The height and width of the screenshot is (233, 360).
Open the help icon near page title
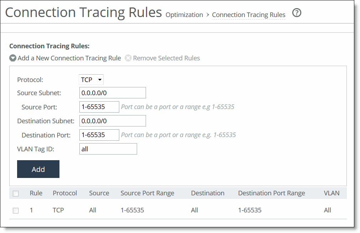297,13
